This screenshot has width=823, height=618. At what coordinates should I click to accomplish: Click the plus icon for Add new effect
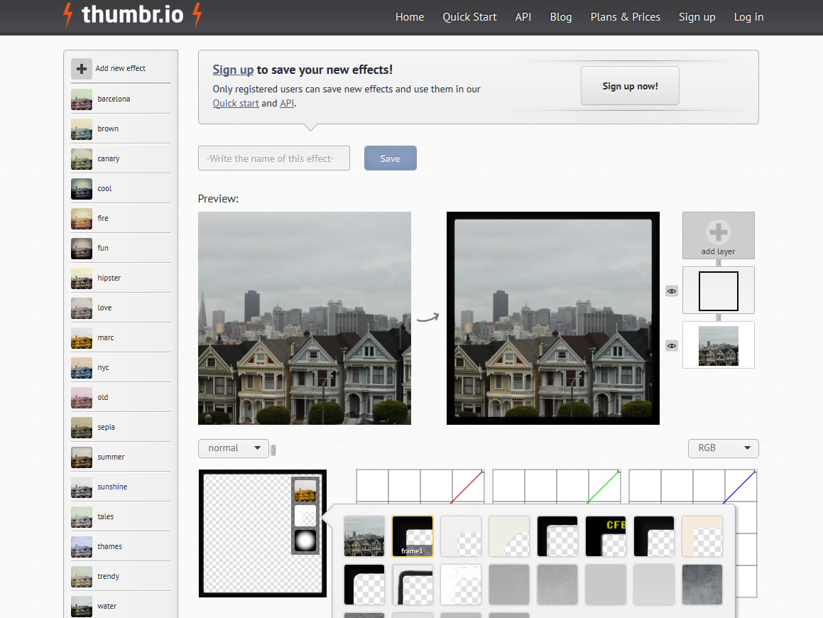[82, 68]
